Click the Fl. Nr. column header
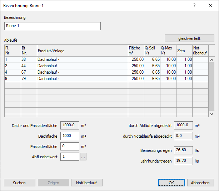This screenshot has height=191, width=219. (13, 51)
